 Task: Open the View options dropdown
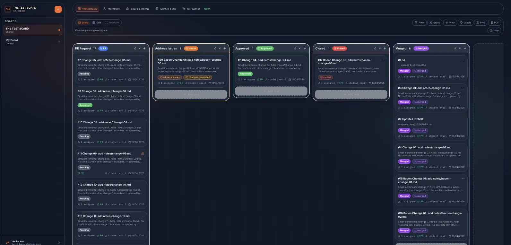pyautogui.click(x=450, y=23)
